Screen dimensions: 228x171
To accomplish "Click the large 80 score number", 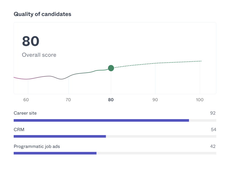I will [30, 41].
